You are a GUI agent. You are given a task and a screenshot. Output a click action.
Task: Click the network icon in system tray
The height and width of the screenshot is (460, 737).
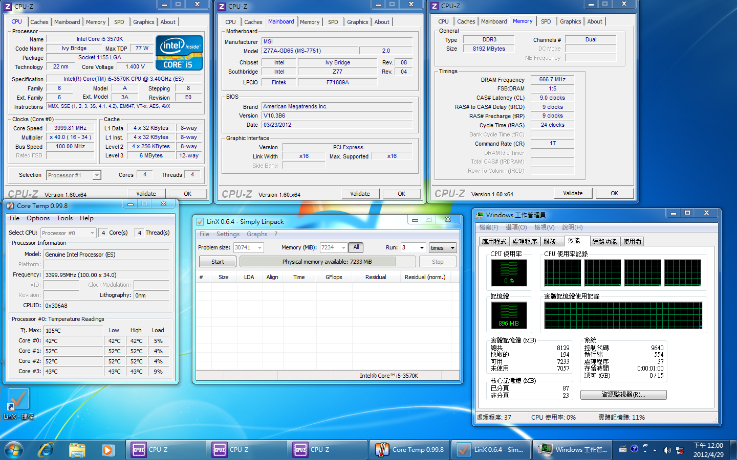click(680, 450)
